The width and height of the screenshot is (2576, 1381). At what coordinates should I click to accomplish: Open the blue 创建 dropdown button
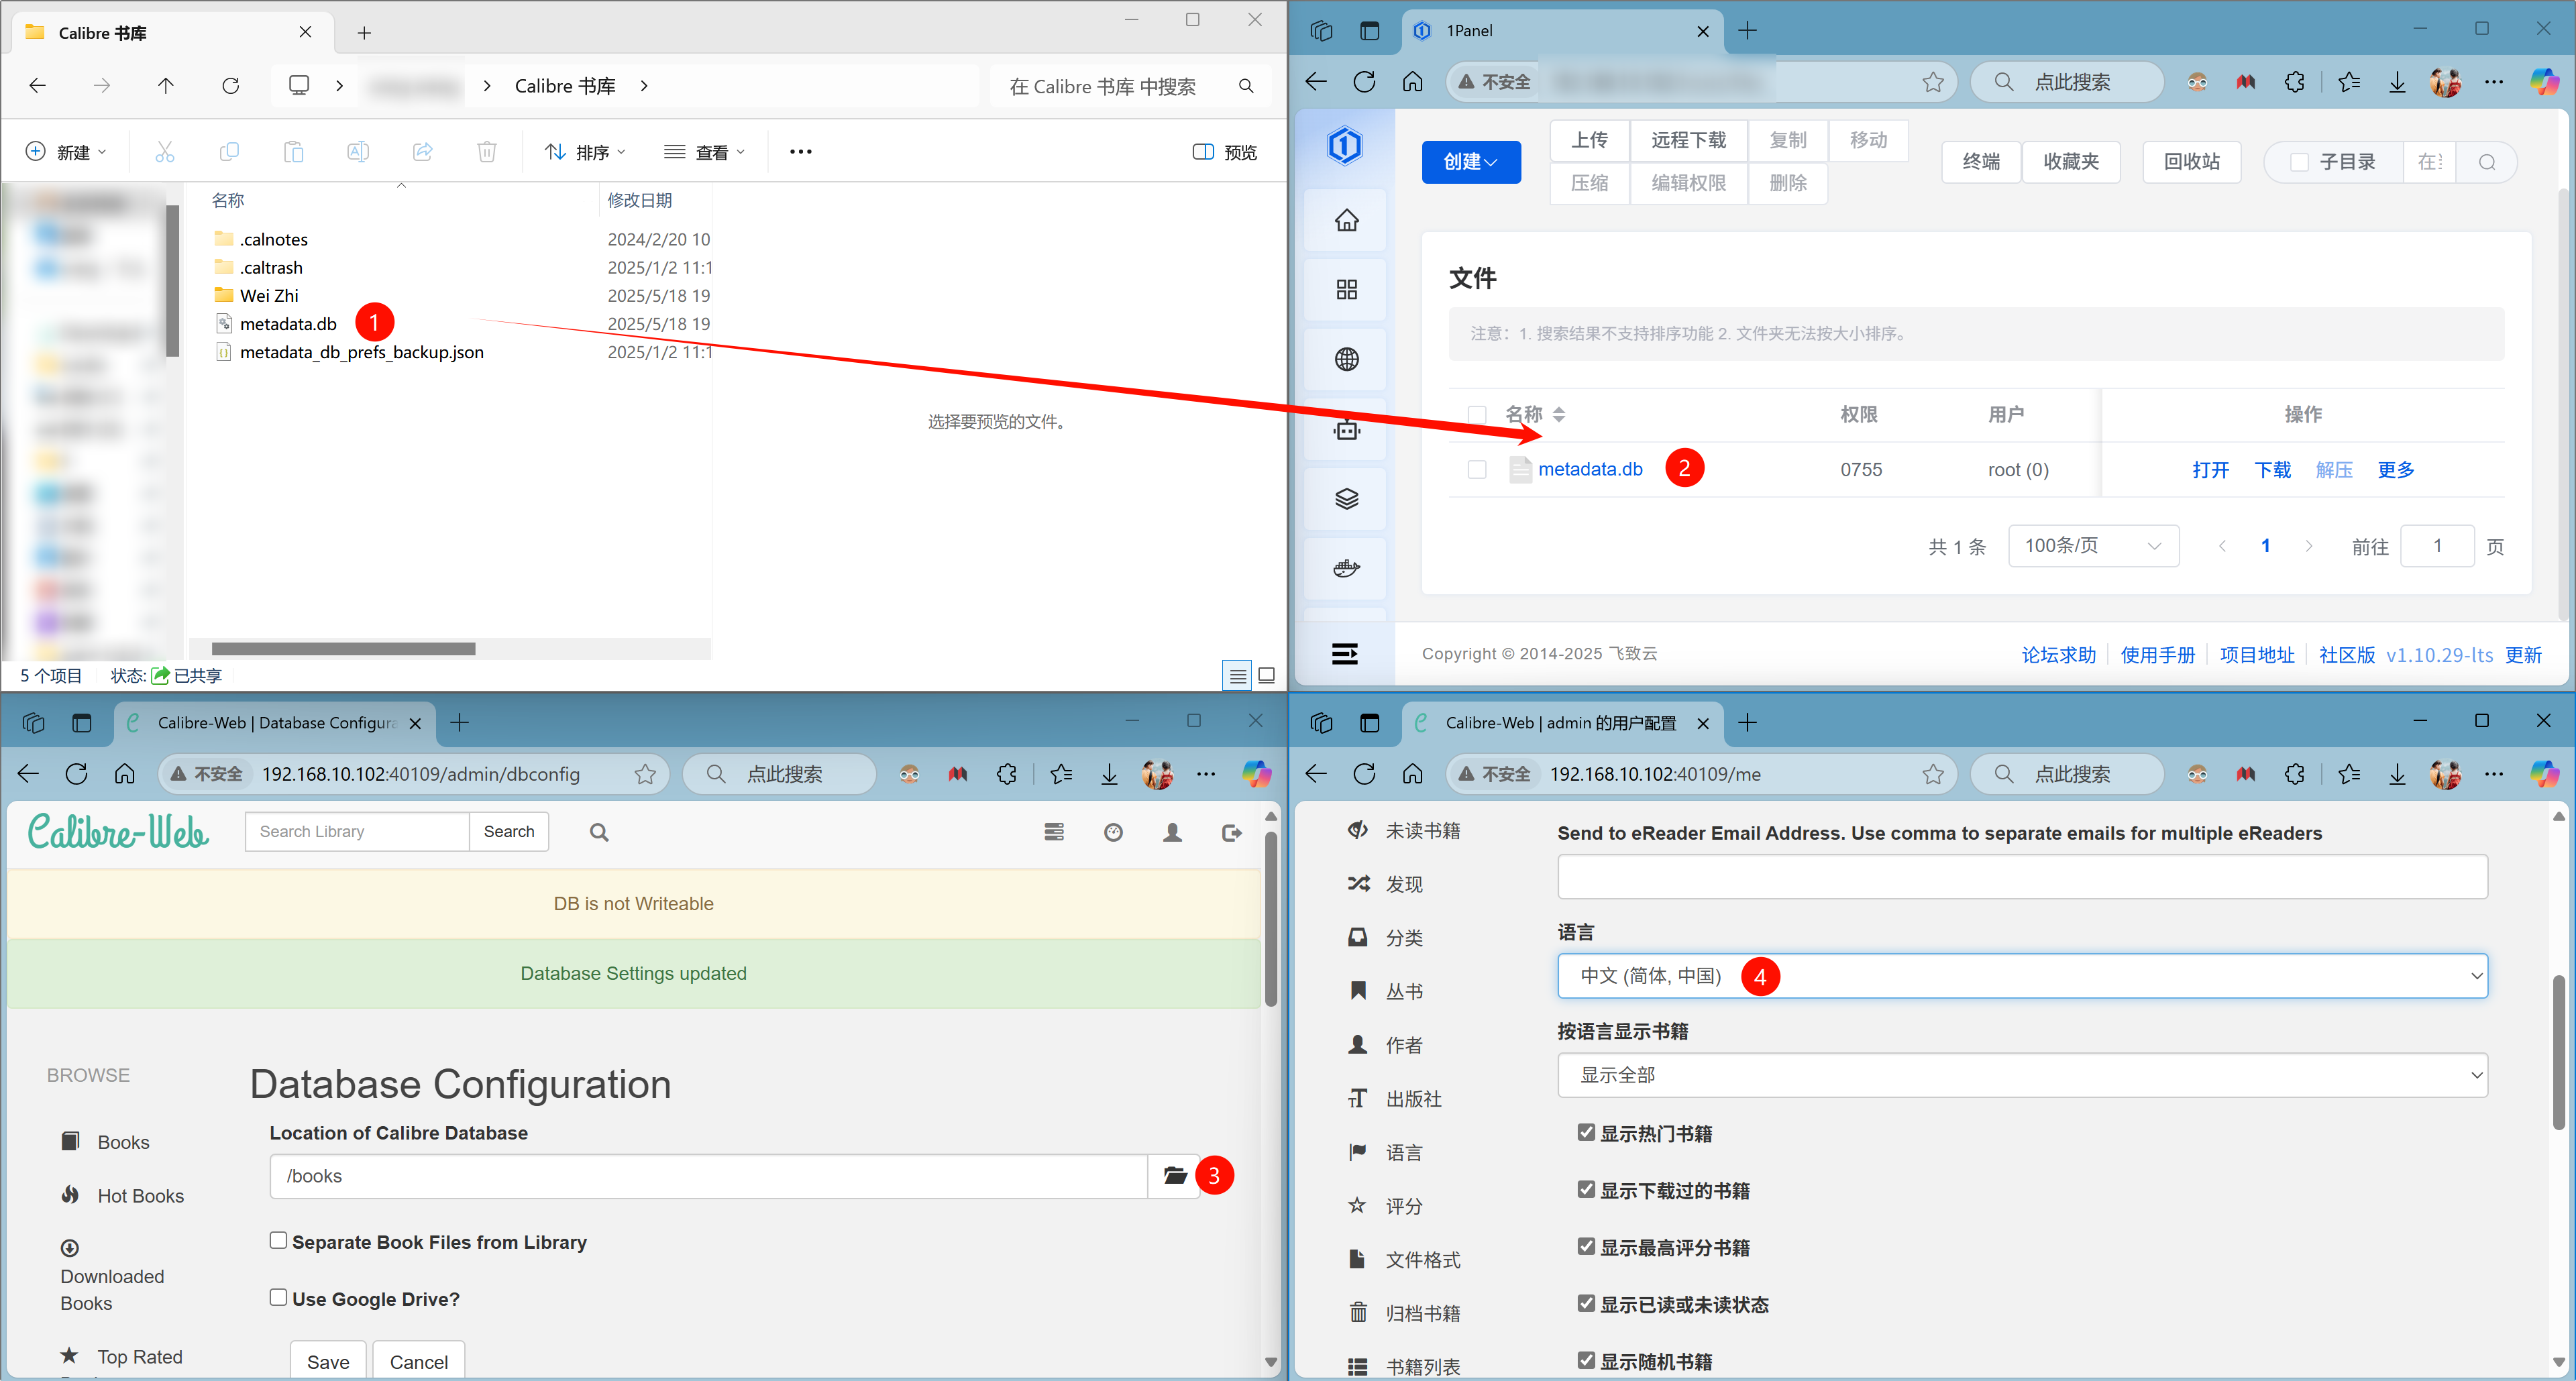tap(1470, 162)
